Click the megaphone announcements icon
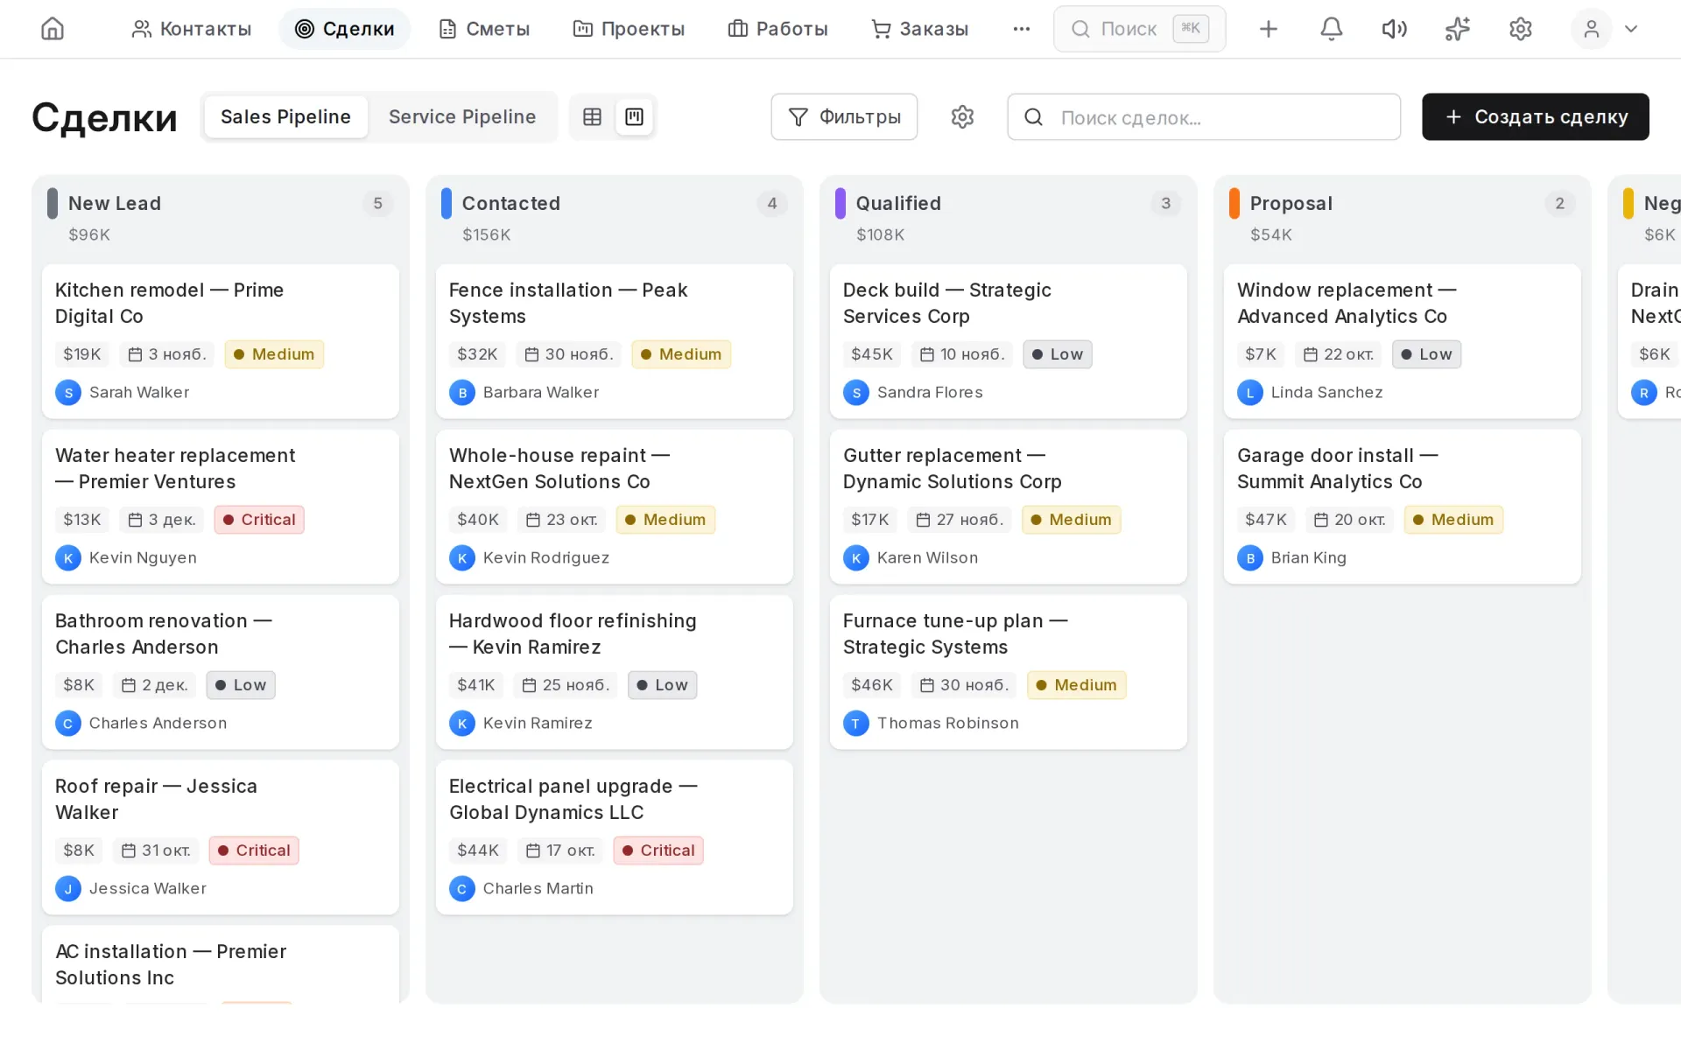Image resolution: width=1681 pixels, height=1050 pixels. (x=1394, y=29)
